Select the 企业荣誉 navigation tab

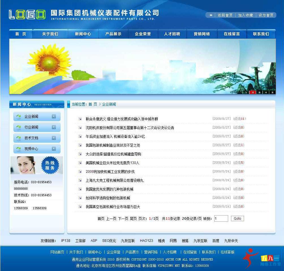pyautogui.click(x=143, y=33)
